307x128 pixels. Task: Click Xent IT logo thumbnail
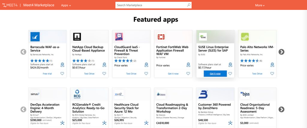coord(119,94)
